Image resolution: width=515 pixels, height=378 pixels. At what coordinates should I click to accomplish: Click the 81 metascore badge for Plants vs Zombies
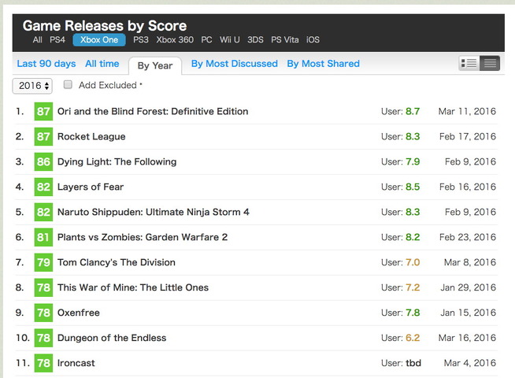coord(43,237)
